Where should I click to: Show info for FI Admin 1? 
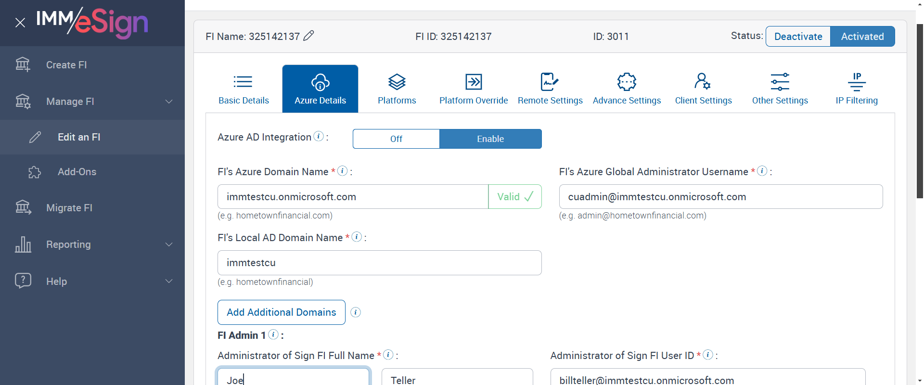[x=273, y=334]
